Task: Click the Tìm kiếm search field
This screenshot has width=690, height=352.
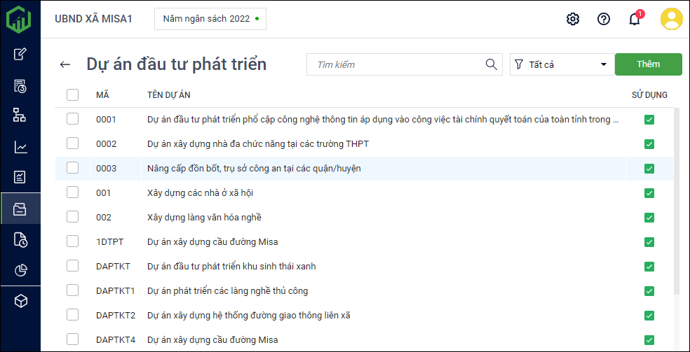Action: (x=396, y=64)
